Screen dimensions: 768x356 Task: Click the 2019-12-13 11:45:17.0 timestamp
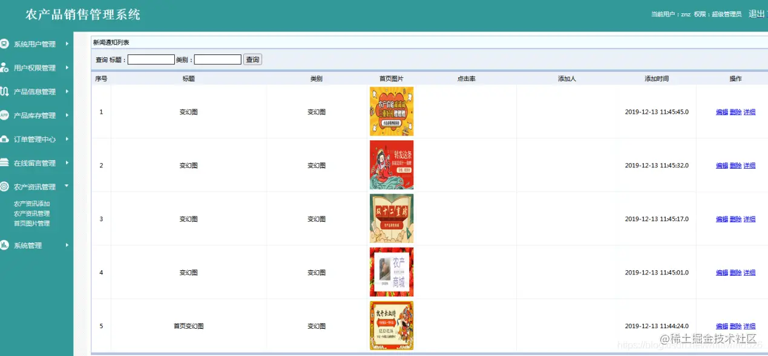click(x=657, y=219)
